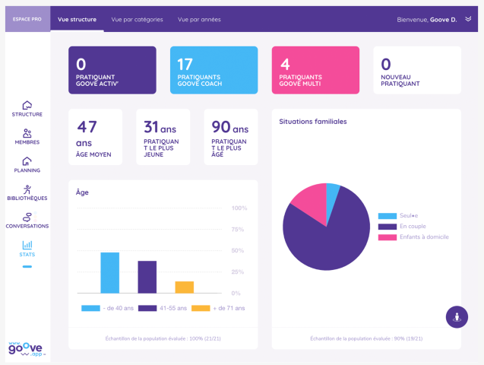This screenshot has height=365, width=484.
Task: Click the BIBLIOTHÈQUES sidebar label
Action: (x=27, y=198)
